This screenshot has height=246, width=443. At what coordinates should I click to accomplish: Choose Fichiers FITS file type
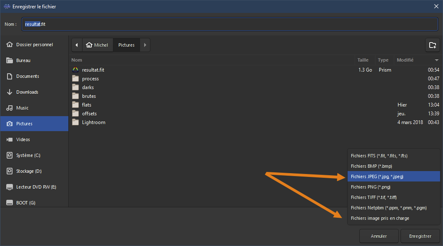pos(393,156)
